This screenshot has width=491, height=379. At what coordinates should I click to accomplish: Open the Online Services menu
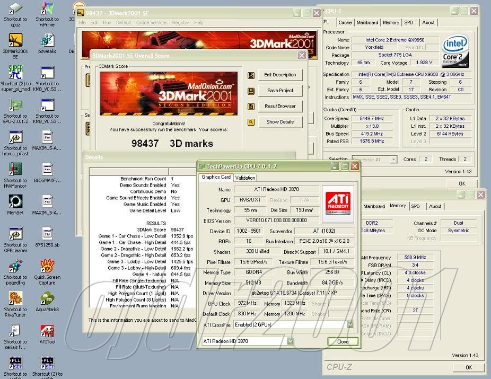[152, 23]
